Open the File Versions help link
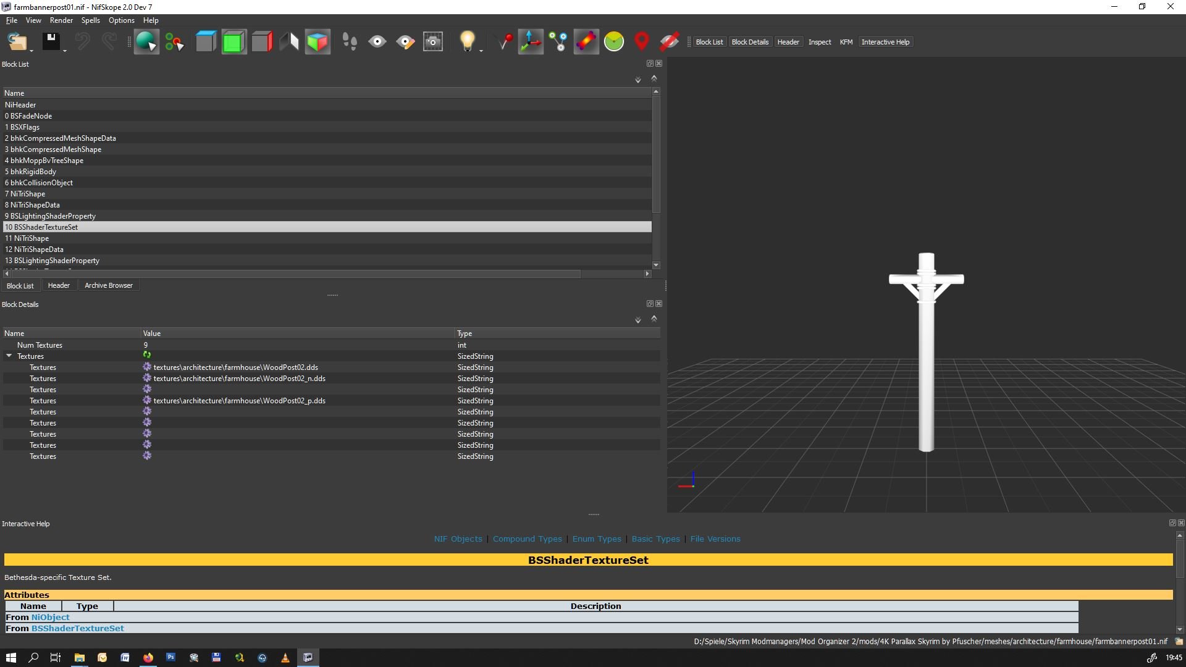Viewport: 1186px width, 667px height. [715, 539]
